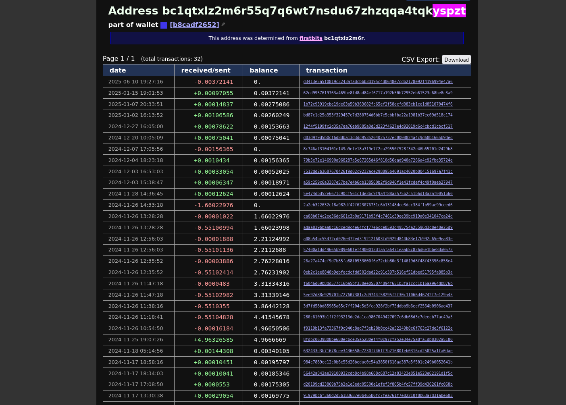
Task: Select the balance value 4.41545678
Action: point(272,317)
